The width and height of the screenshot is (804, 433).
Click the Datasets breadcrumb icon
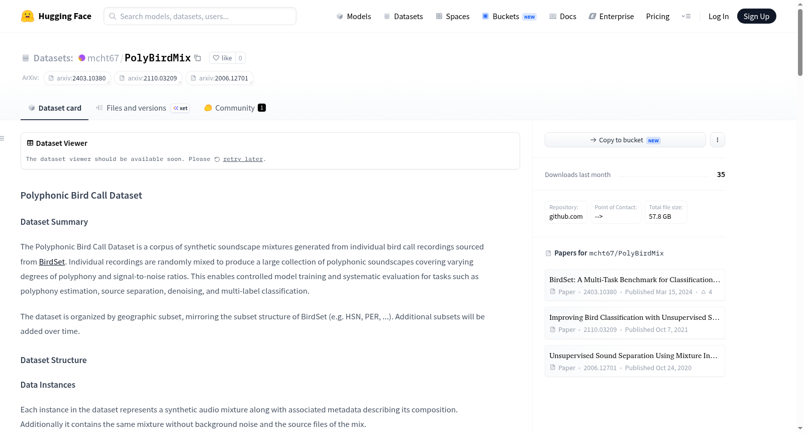click(26, 58)
